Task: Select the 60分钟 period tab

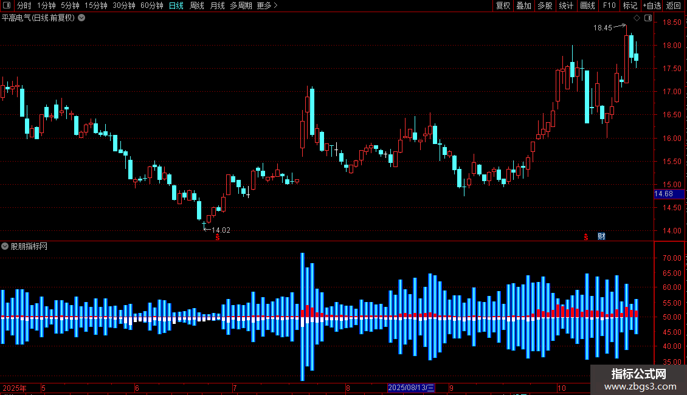Action: (151, 5)
